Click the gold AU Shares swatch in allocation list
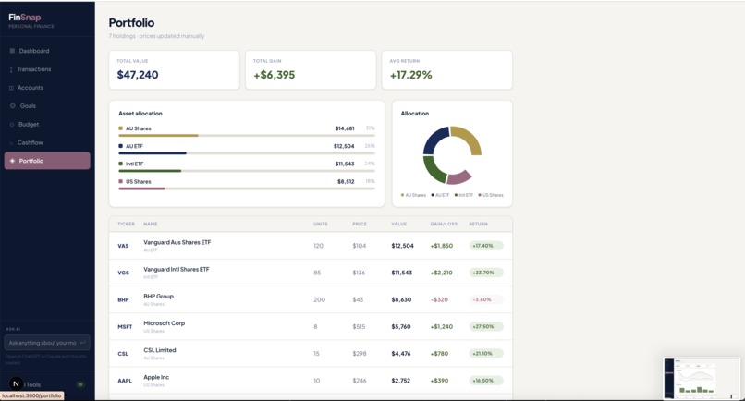The width and height of the screenshot is (745, 401). pyautogui.click(x=121, y=128)
